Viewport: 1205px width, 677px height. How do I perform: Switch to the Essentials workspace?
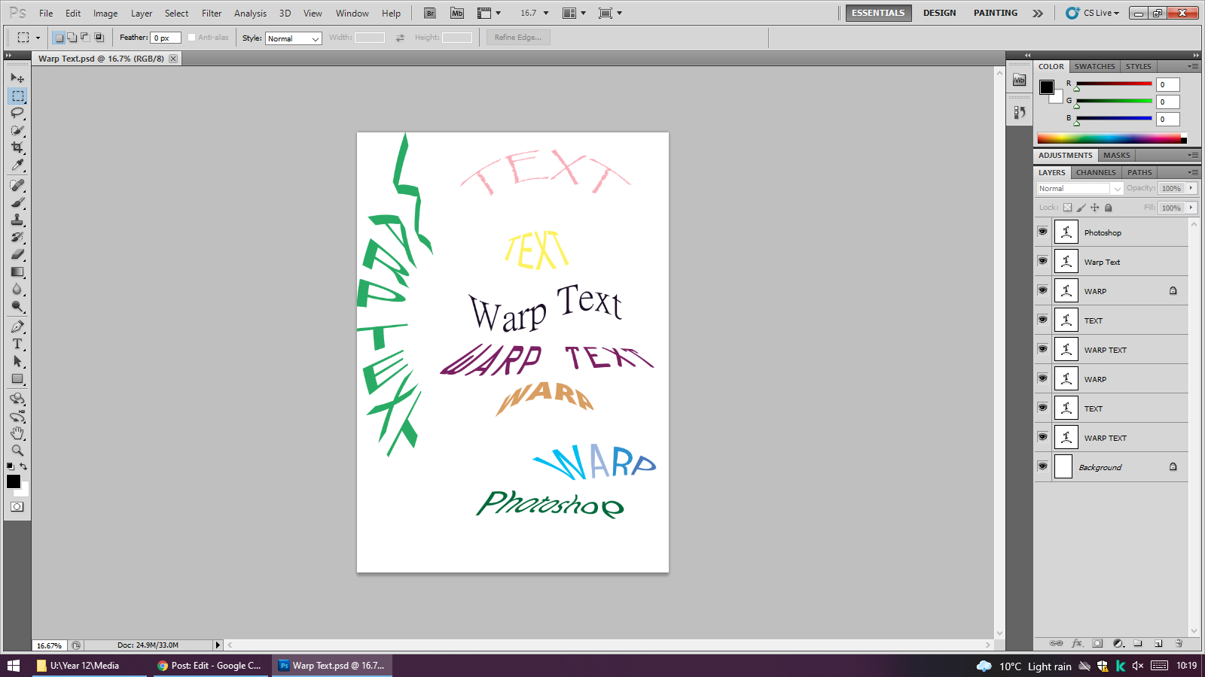(x=878, y=13)
